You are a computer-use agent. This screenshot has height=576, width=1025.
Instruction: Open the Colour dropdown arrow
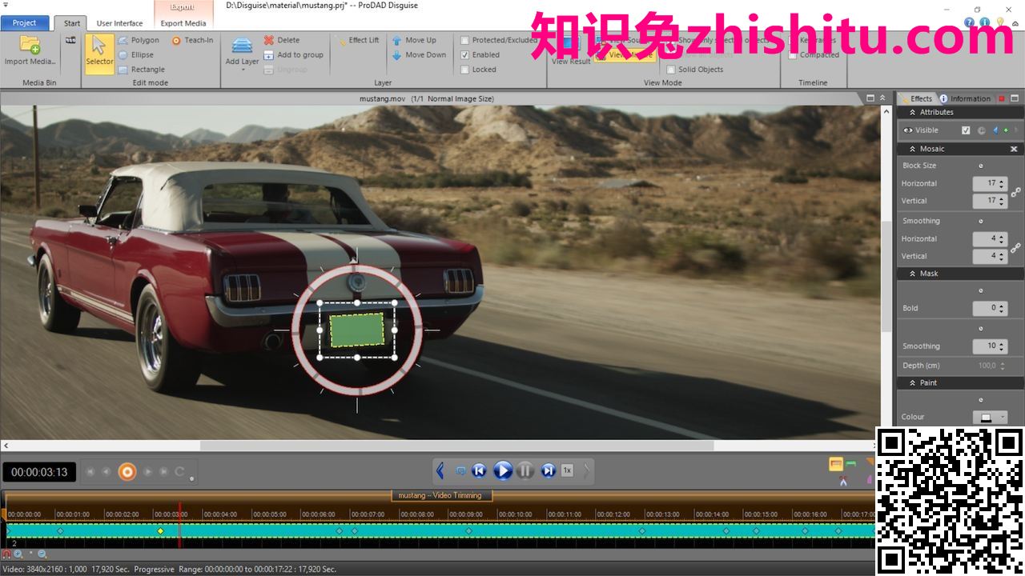(x=1002, y=418)
